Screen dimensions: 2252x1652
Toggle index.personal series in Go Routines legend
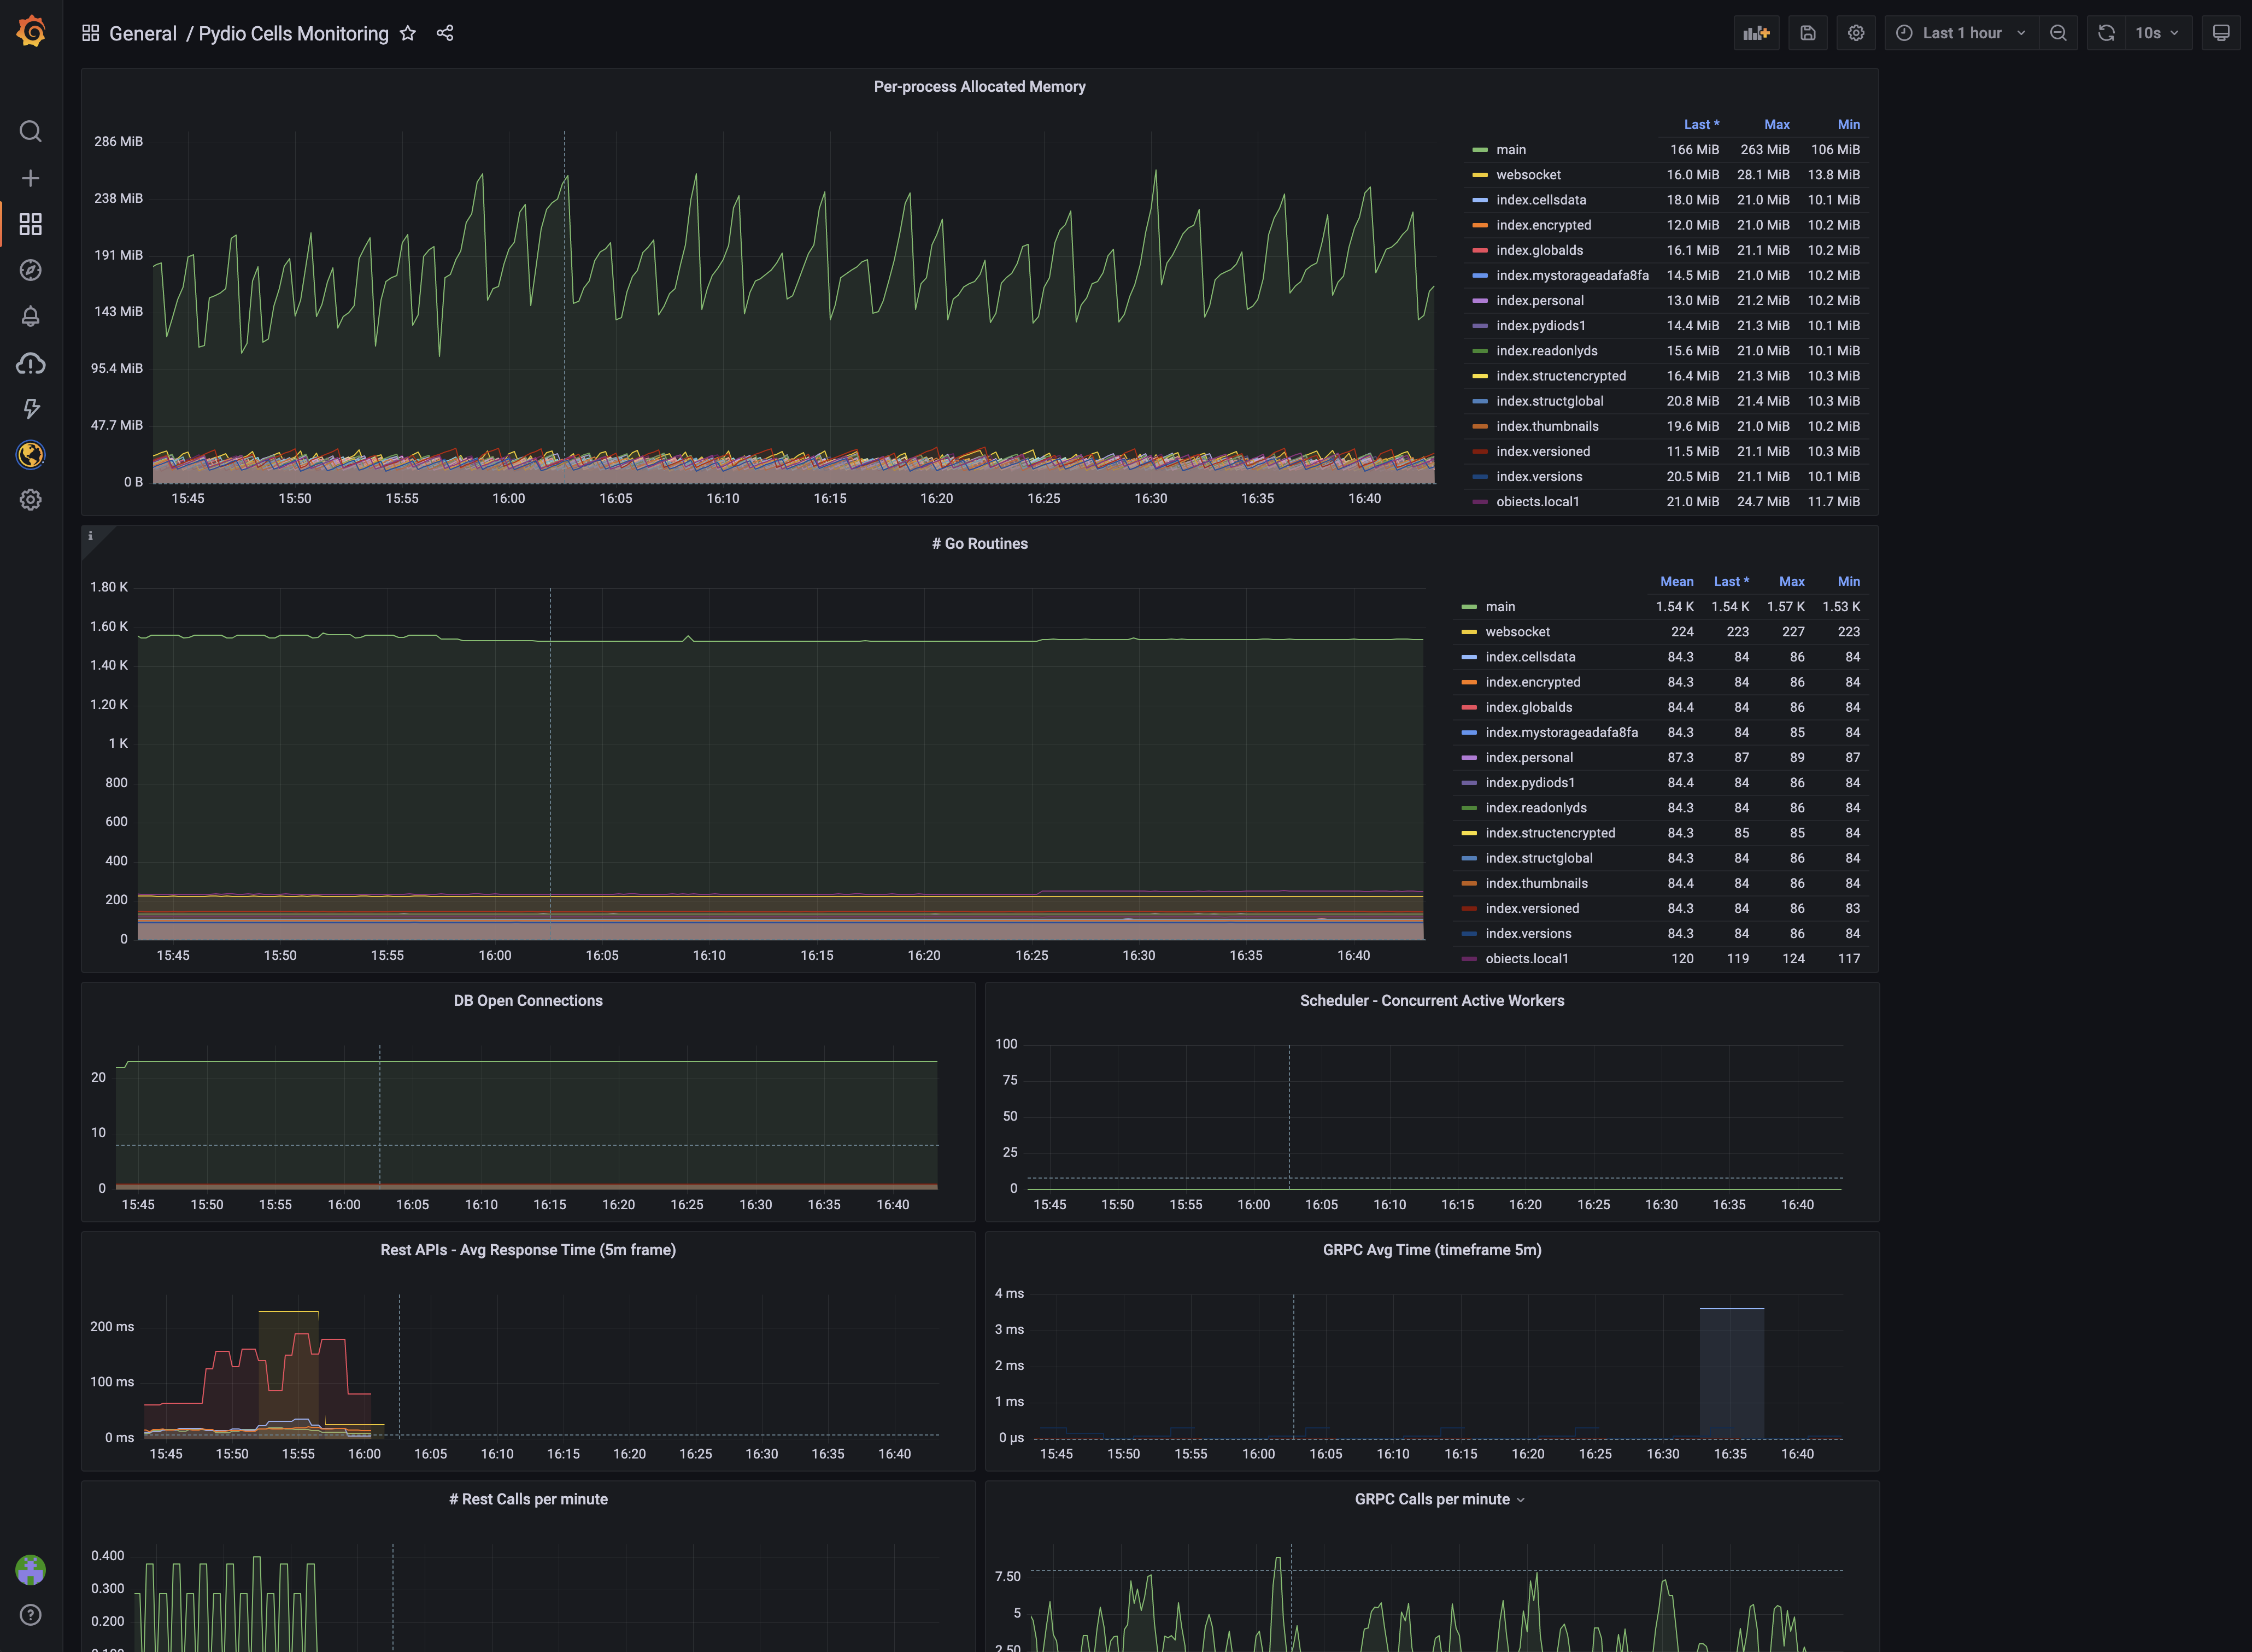(1529, 758)
